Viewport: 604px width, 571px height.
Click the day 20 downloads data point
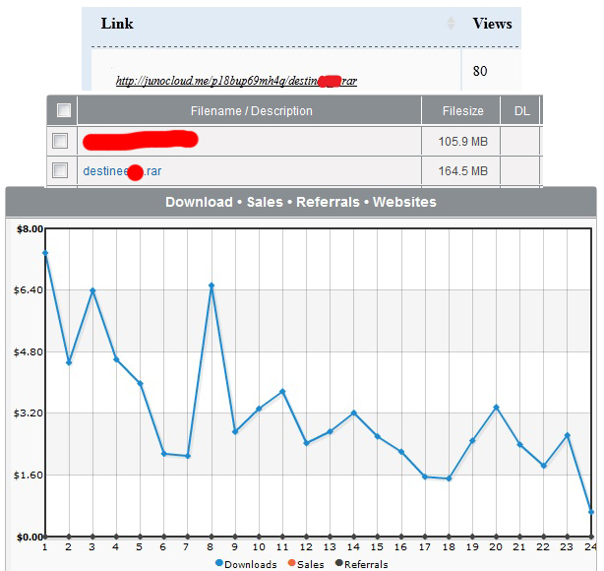pyautogui.click(x=497, y=408)
